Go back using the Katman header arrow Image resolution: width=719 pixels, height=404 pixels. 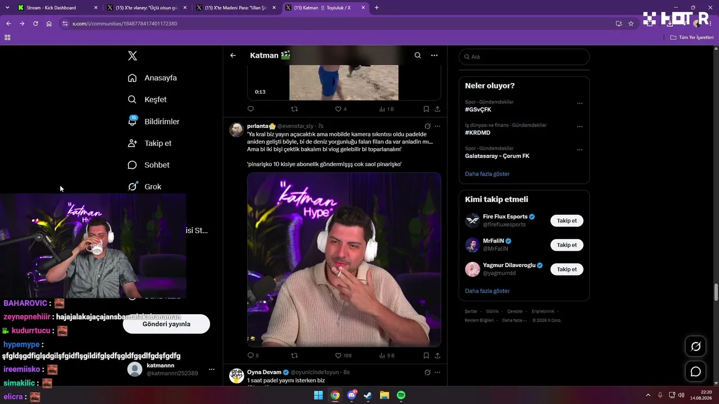[x=233, y=56]
